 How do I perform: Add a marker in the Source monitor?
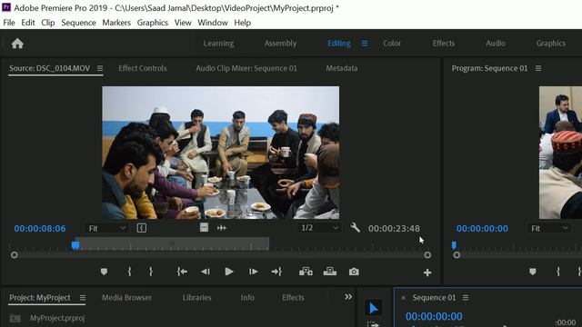point(104,272)
